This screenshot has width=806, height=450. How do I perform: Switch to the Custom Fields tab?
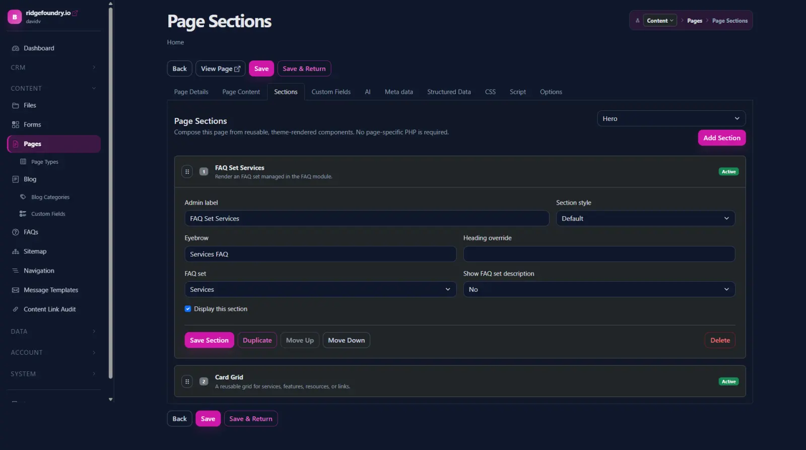click(x=331, y=92)
